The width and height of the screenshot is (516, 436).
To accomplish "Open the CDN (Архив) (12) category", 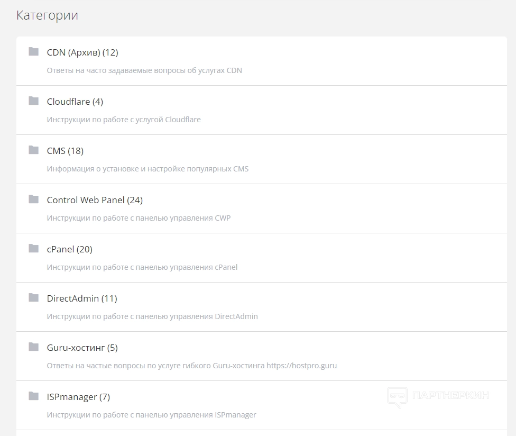I will pyautogui.click(x=82, y=52).
